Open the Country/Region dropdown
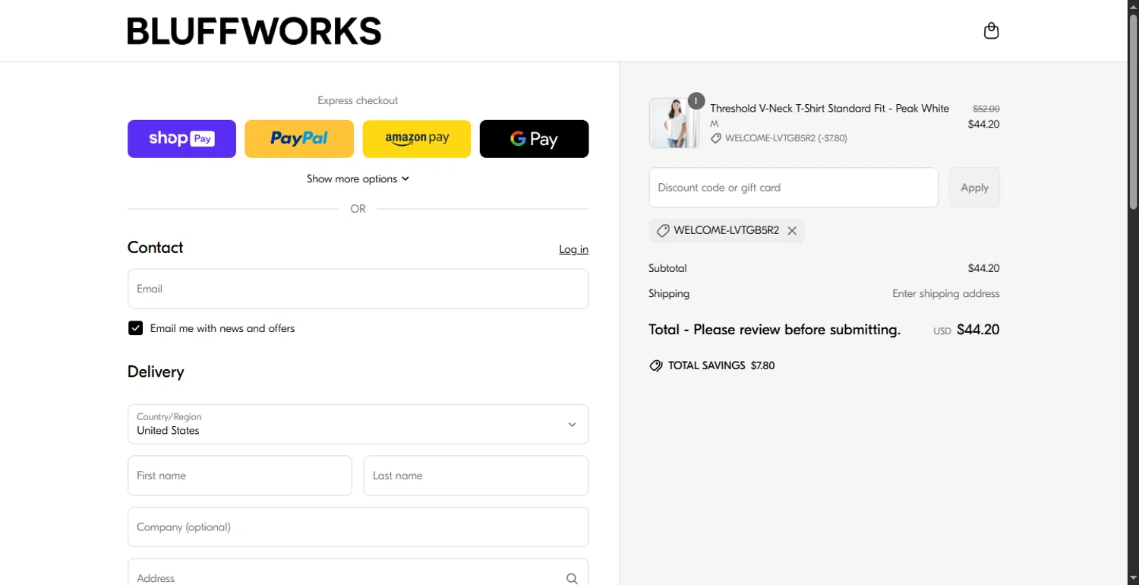The height and width of the screenshot is (585, 1139). 358,424
